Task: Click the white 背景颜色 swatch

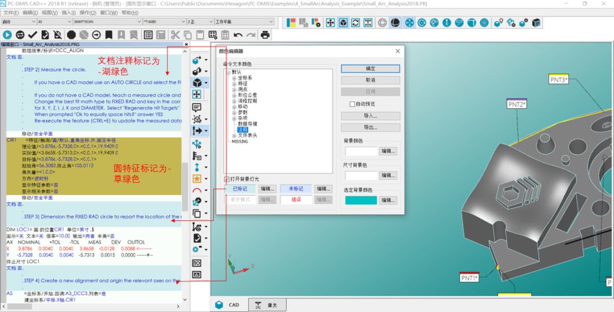Action: 361,151
